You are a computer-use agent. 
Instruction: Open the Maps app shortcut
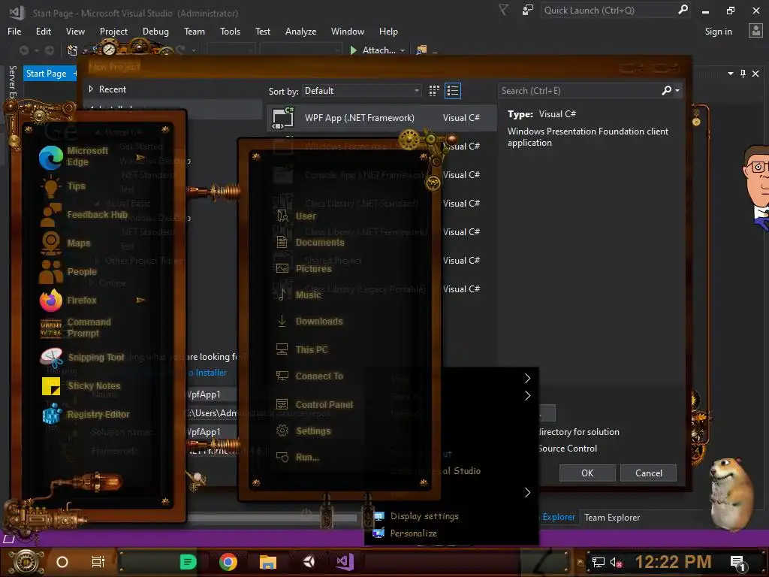click(x=66, y=243)
